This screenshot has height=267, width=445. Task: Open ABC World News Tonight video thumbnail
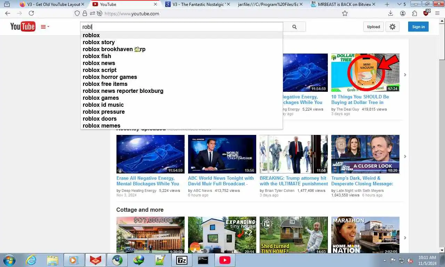(x=222, y=154)
